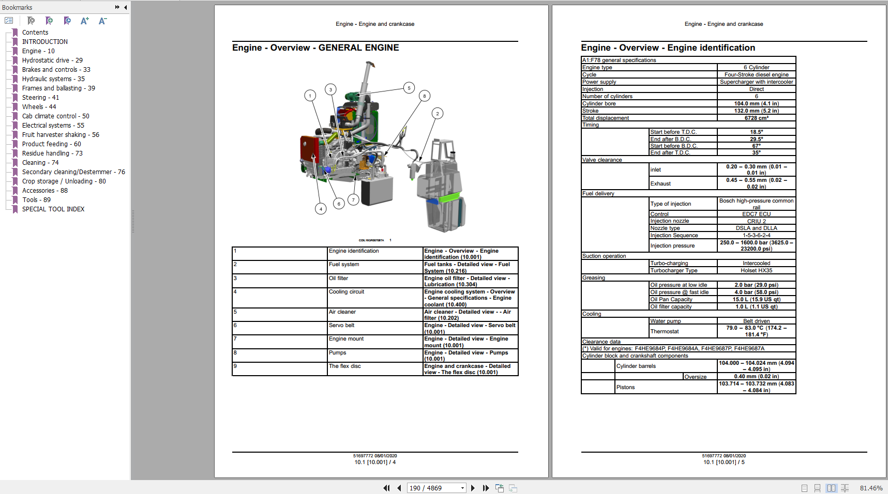Click the bookmark icon beside Hydraulic systems - 35
The height and width of the screenshot is (494, 888).
pyautogui.click(x=15, y=79)
